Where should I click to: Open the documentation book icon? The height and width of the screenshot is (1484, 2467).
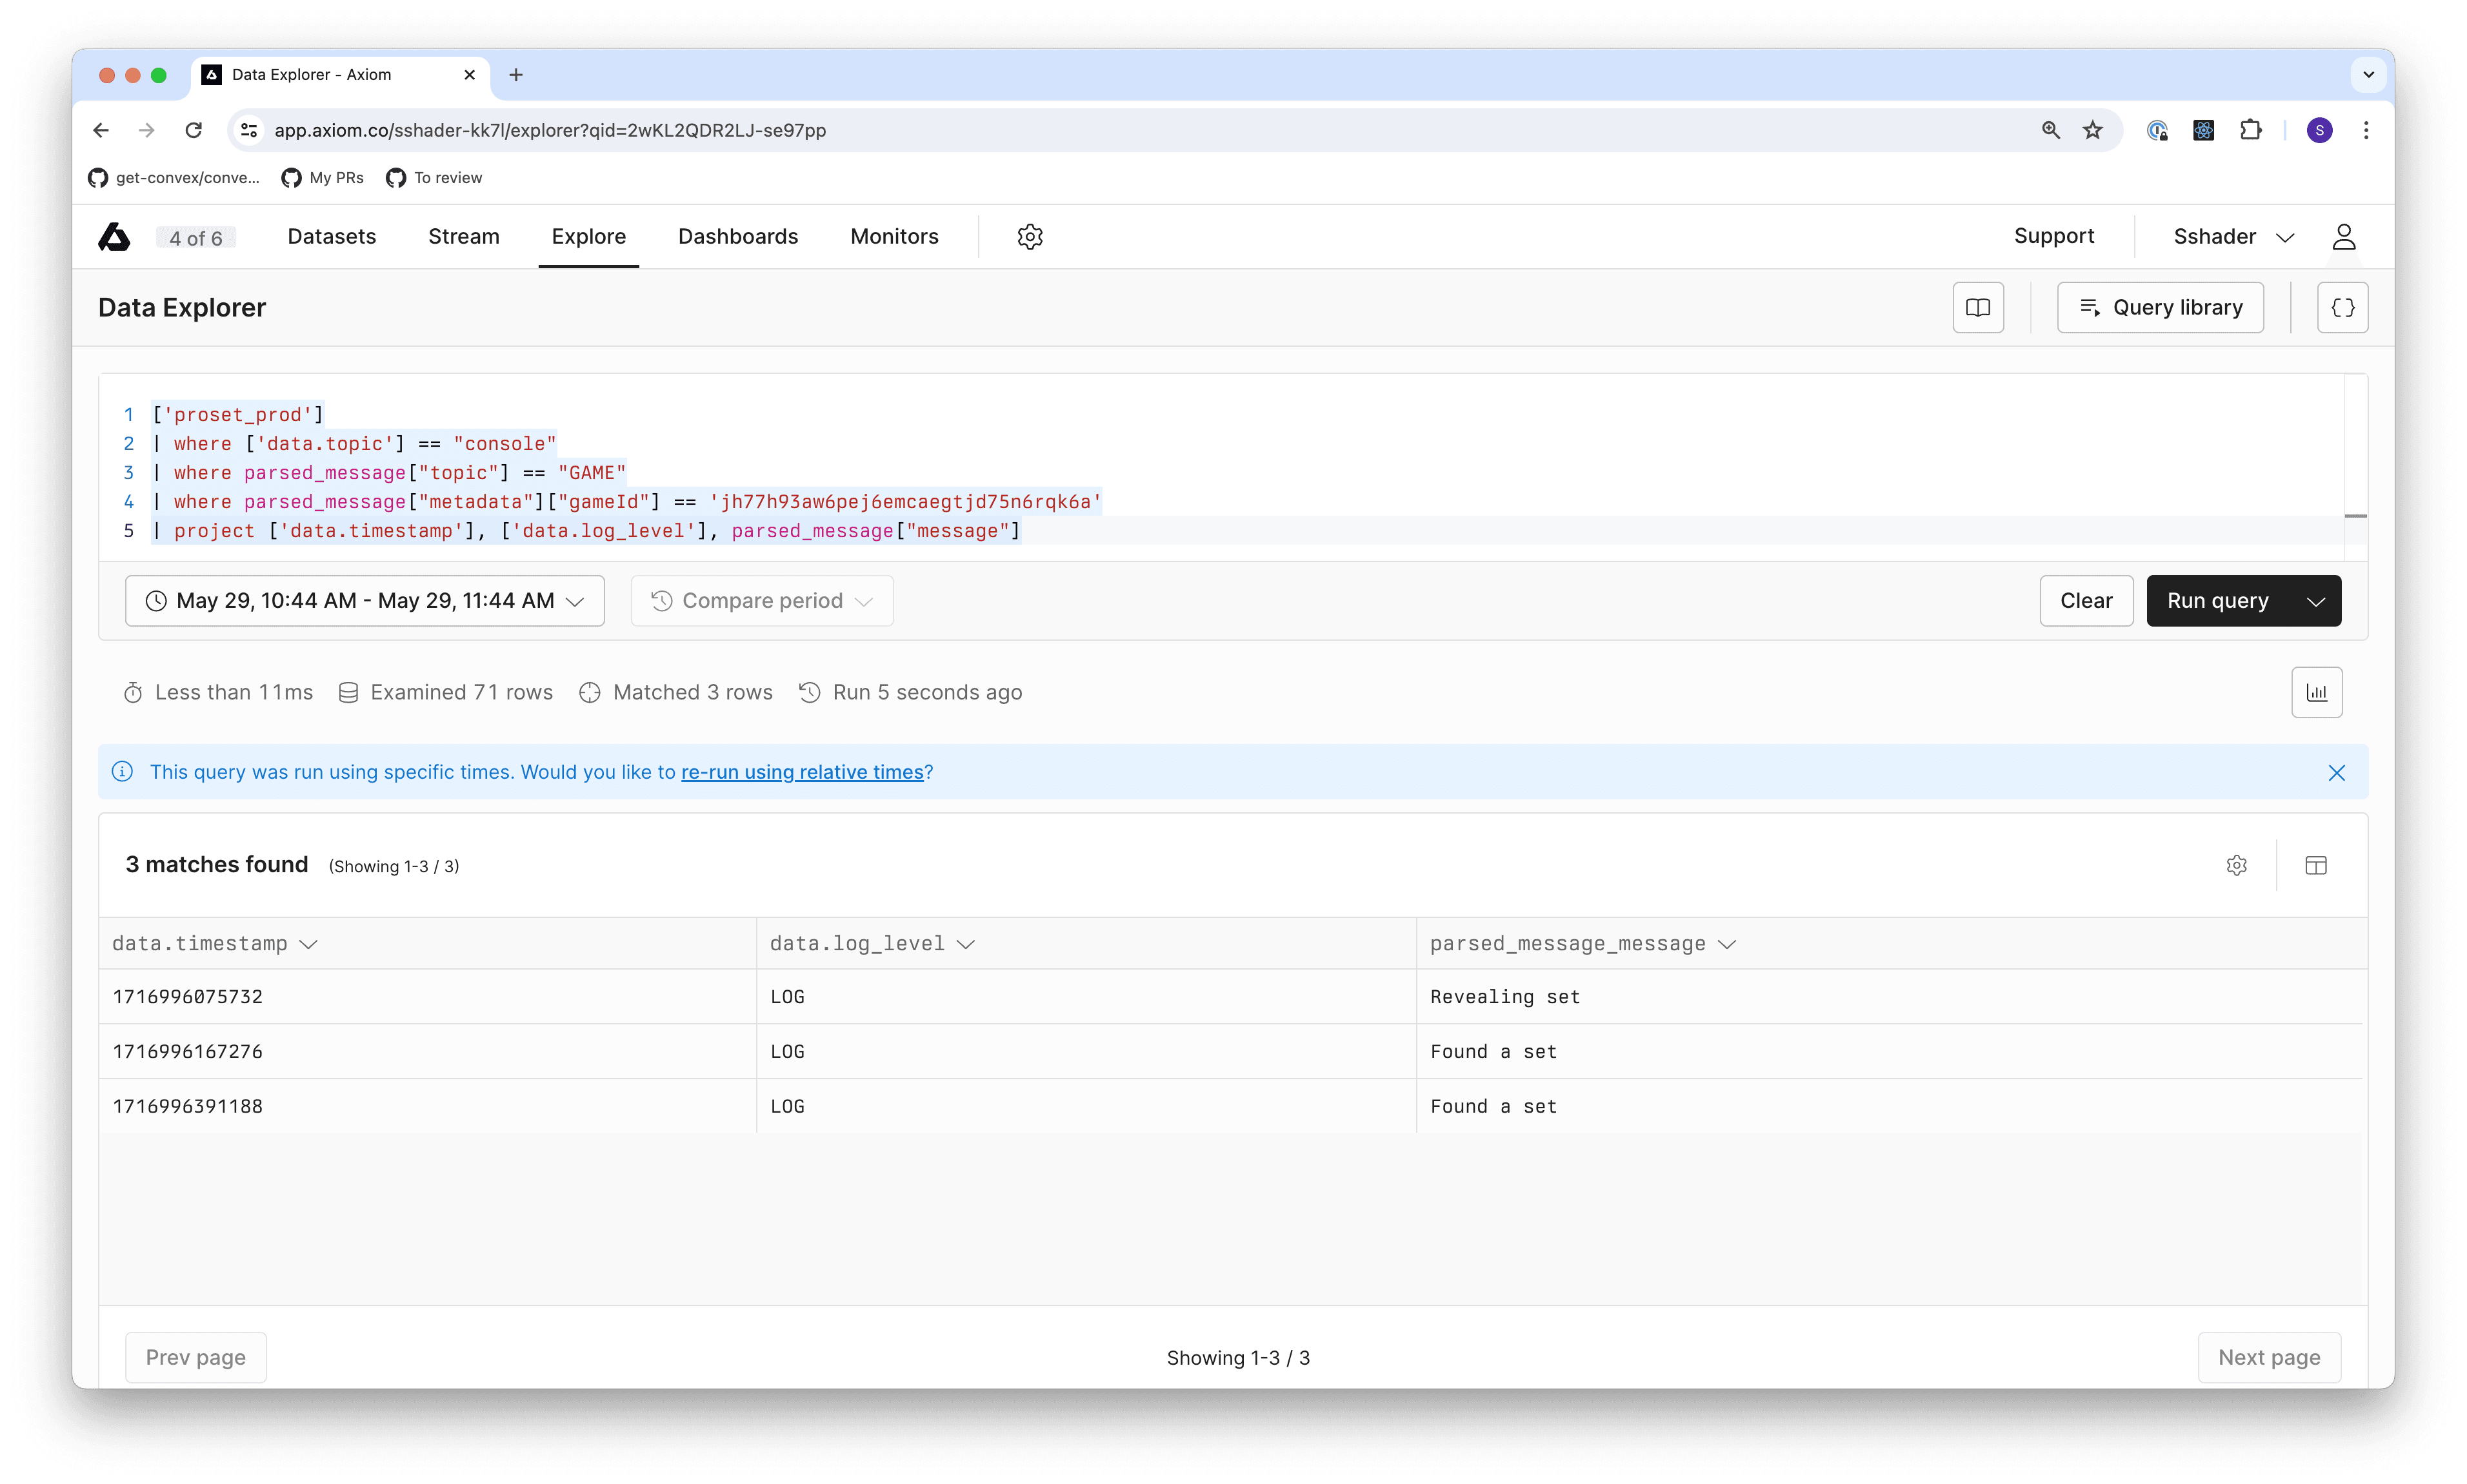1977,307
